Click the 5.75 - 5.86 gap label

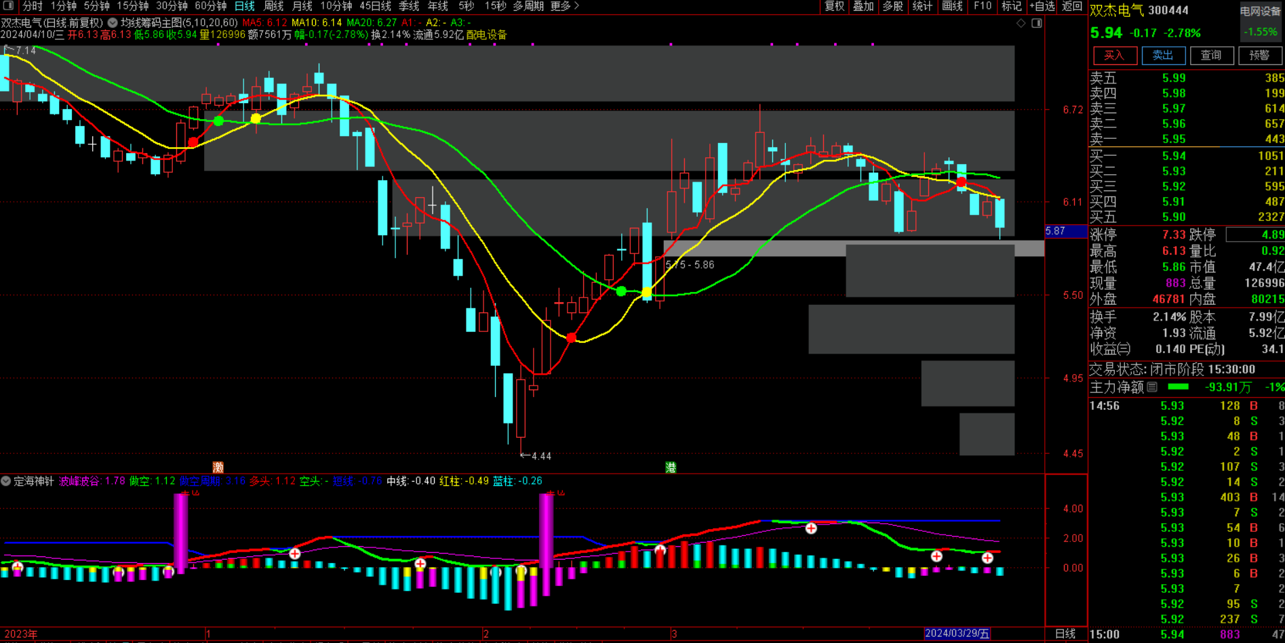click(690, 265)
